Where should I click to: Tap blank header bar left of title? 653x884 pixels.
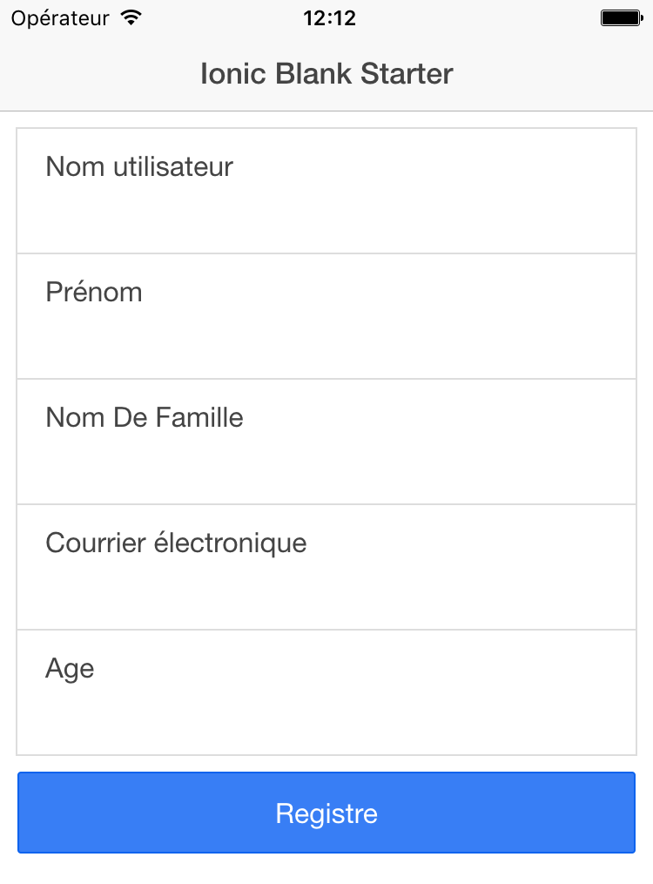[x=100, y=73]
